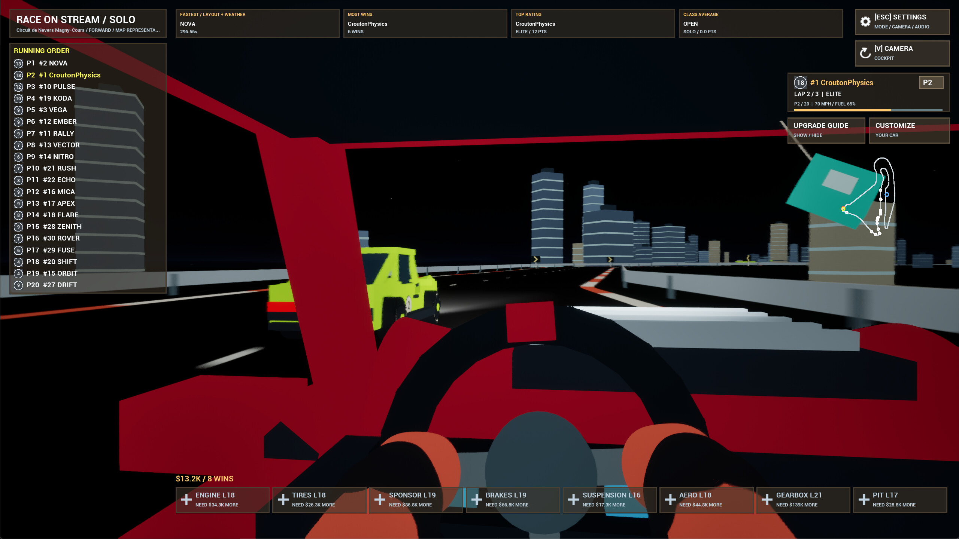Click the lap progress bar in player card
This screenshot has height=539, width=959.
868,110
